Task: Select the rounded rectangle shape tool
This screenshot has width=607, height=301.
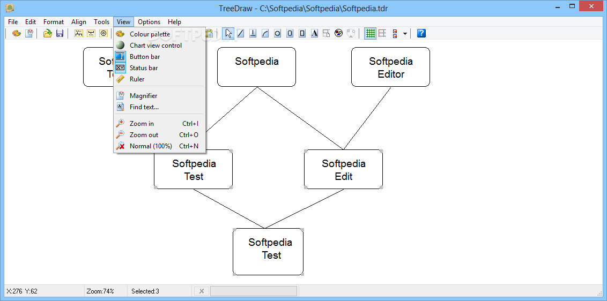Action: pos(290,33)
